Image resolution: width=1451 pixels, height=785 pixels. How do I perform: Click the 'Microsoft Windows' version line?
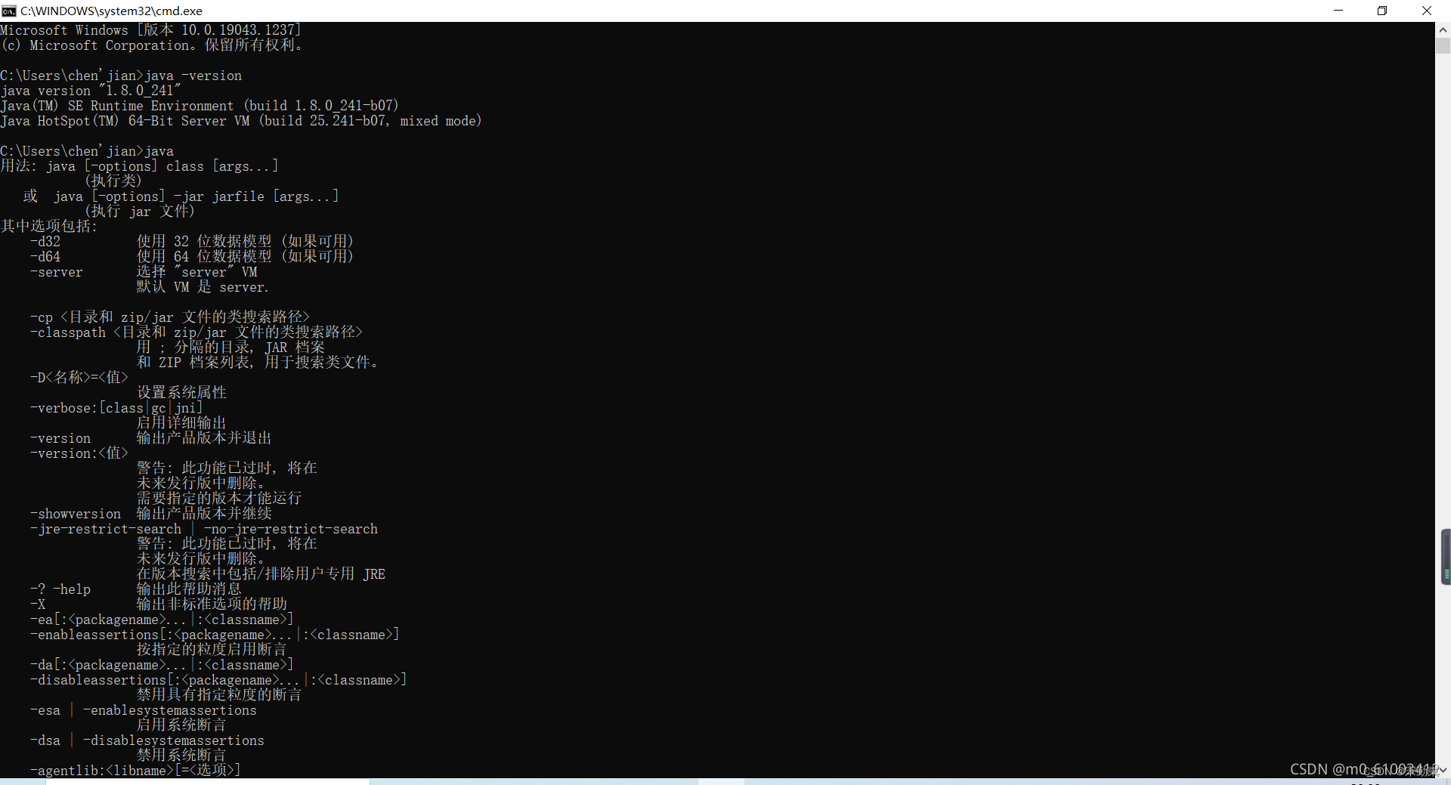[151, 30]
